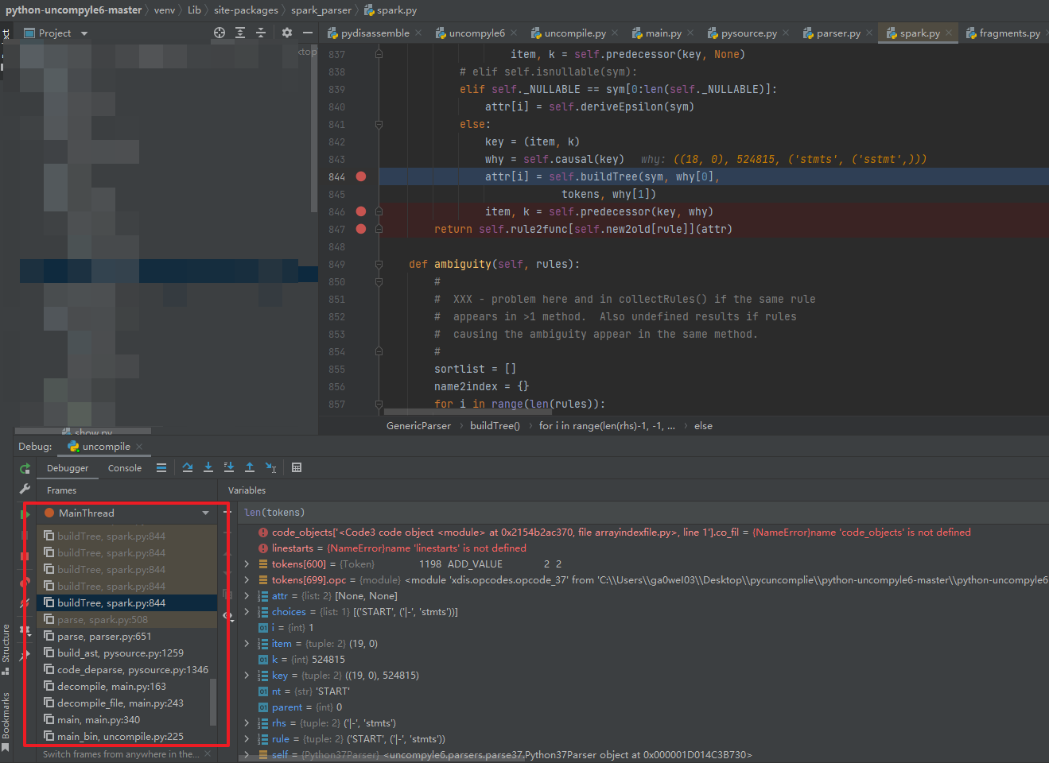
Task: Click buildTree() in the code breadcrumb
Action: [x=495, y=426]
